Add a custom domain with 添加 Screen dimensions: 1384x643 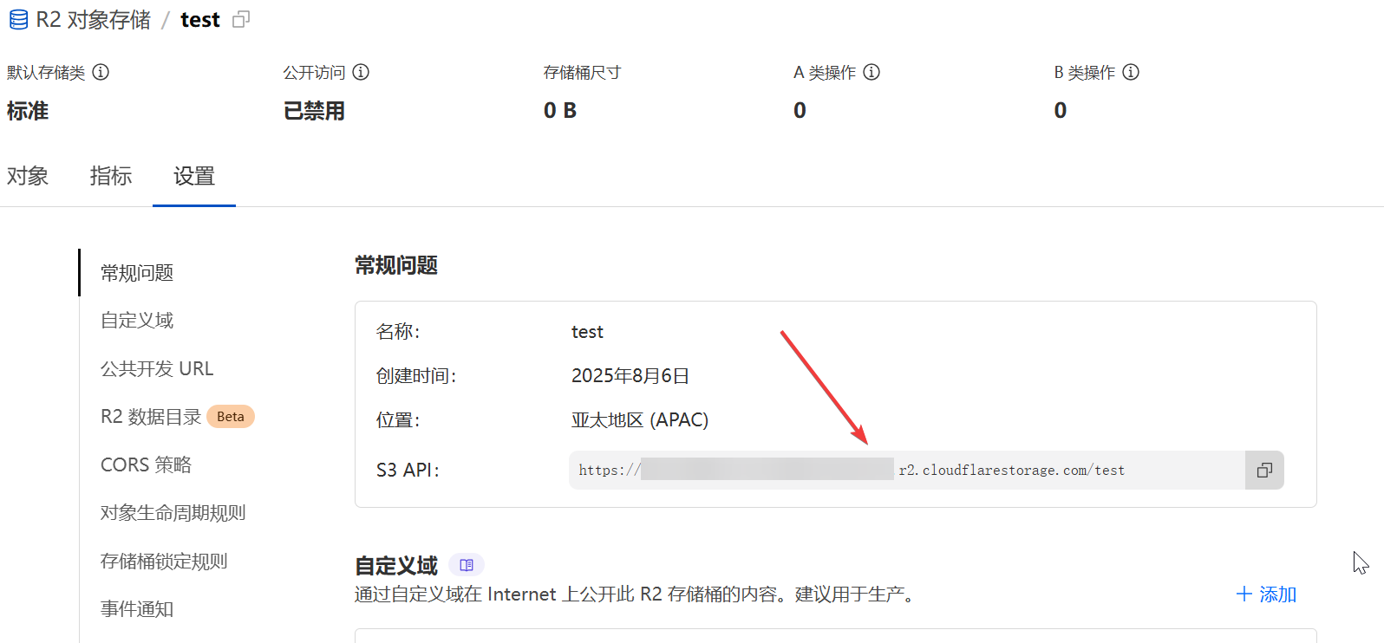(1266, 594)
